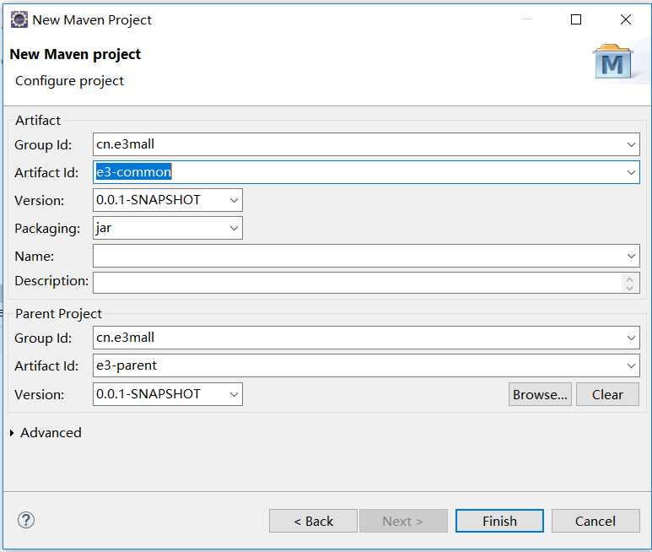Viewport: 652px width, 552px height.
Task: Click the disabled Next button
Action: (x=403, y=521)
